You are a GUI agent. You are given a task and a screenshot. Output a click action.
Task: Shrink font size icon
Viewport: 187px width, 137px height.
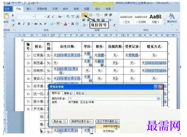[53, 17]
